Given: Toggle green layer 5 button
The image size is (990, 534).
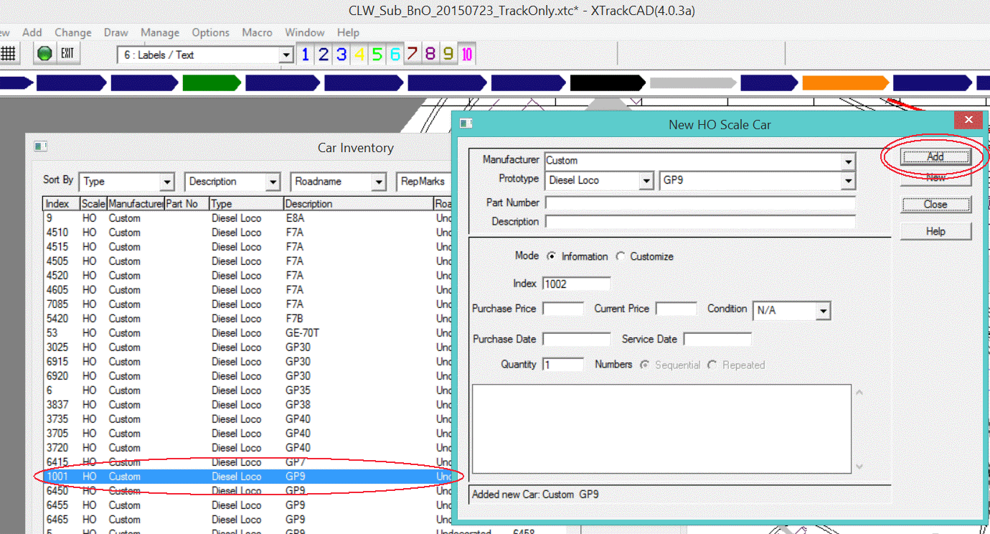Looking at the screenshot, I should [377, 55].
